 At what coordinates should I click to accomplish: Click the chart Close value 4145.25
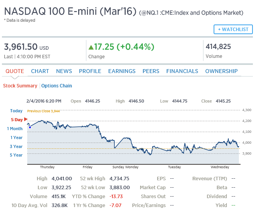pos(223,101)
